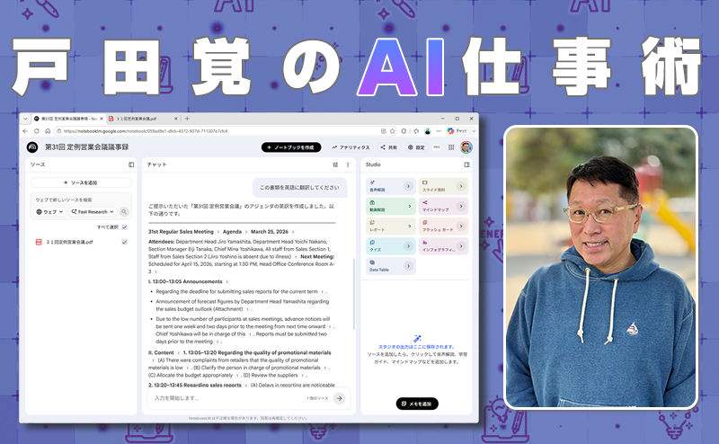Click the portrait photo of the man
The height and width of the screenshot is (444, 719).
tap(600, 267)
